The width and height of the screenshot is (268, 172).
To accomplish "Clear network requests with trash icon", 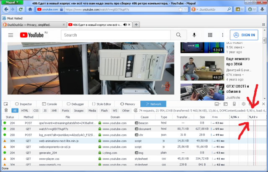I will point(6,111).
